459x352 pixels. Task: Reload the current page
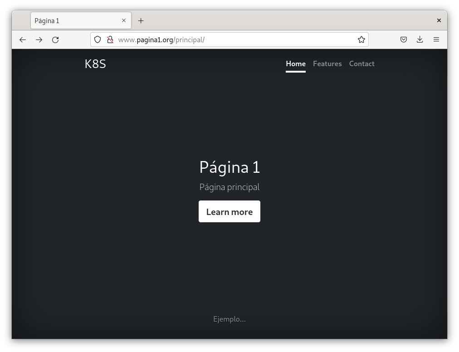[55, 40]
